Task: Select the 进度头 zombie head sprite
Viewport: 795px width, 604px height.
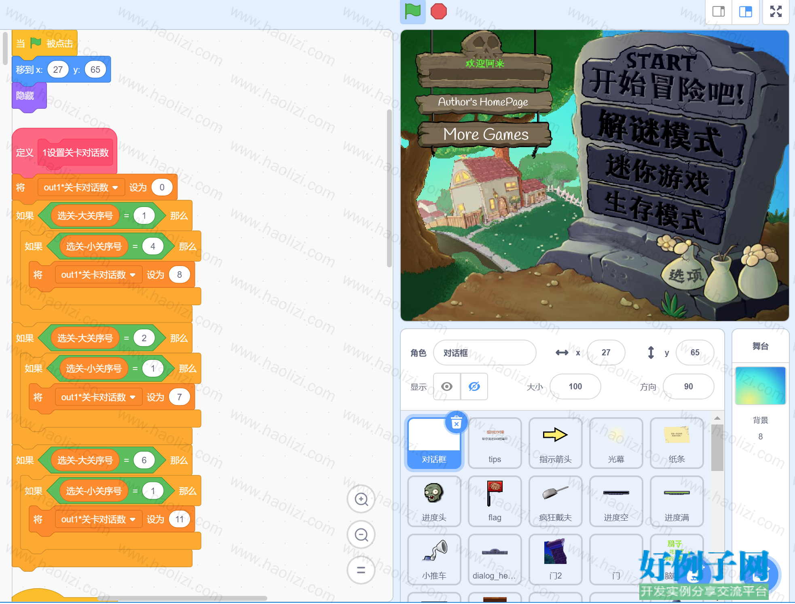Action: [x=434, y=502]
